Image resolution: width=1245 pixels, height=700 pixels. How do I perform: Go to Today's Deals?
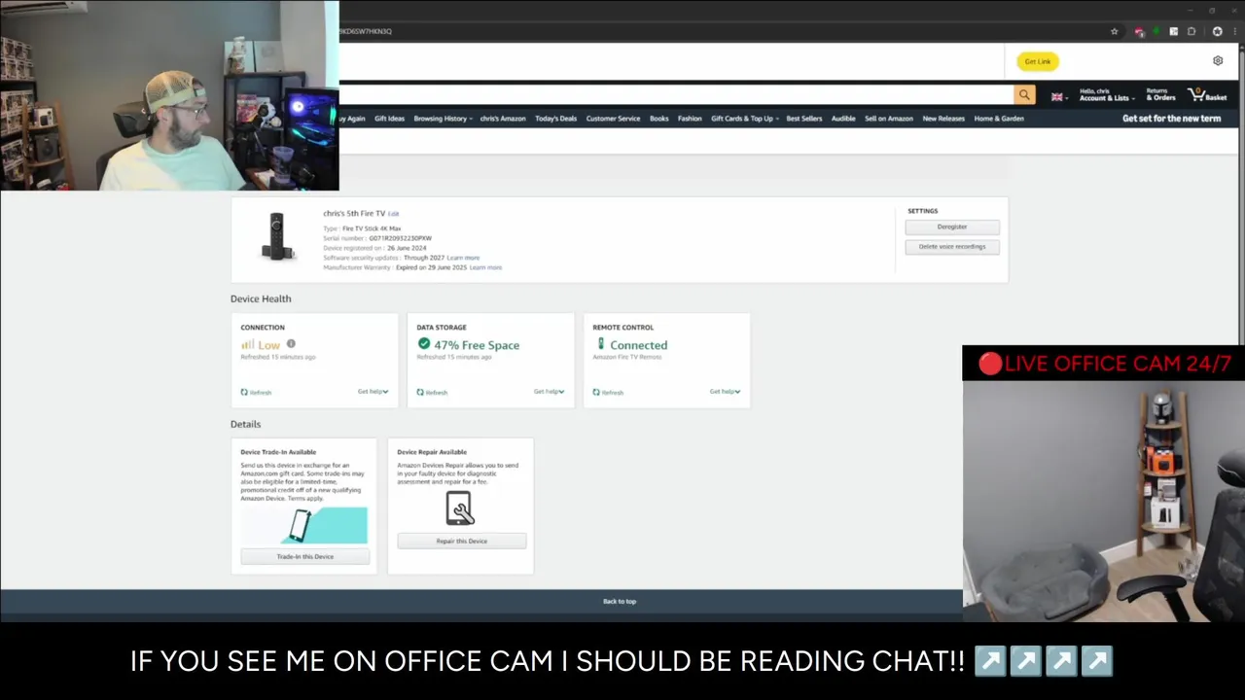pos(555,119)
